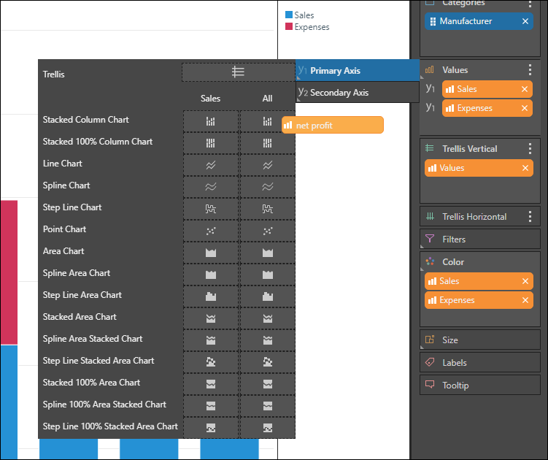Screen dimensions: 548x460
Task: Click the Tooltip drop zone
Action: (480, 385)
